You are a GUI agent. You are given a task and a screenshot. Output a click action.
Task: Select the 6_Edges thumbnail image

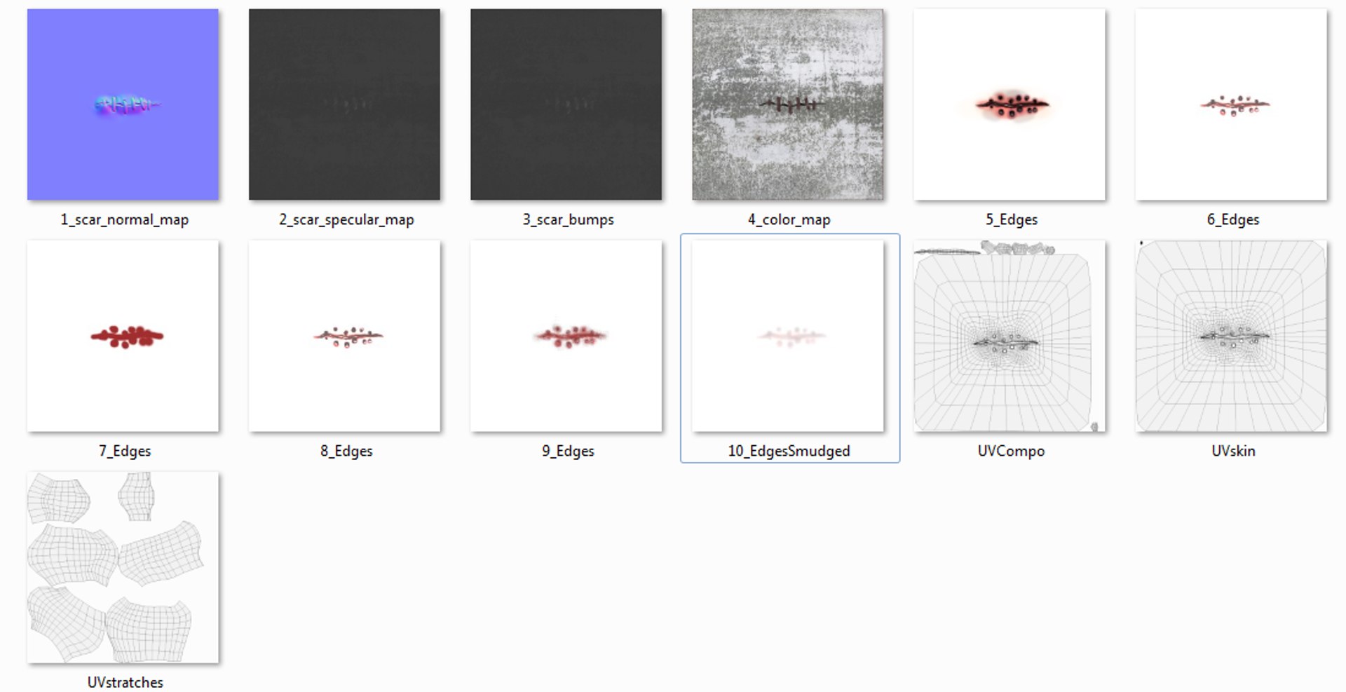(1231, 104)
